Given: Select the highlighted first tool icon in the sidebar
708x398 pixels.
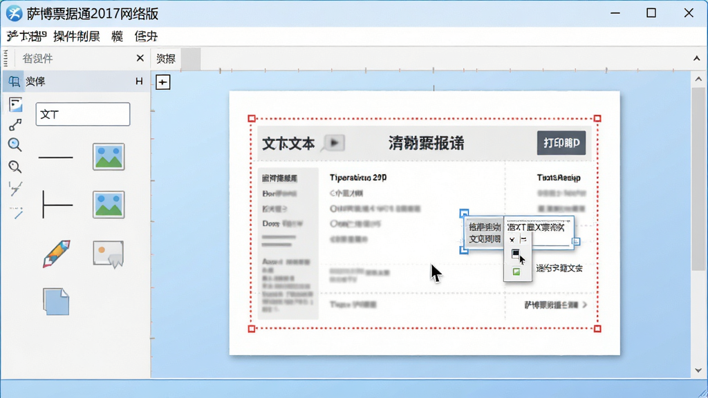Looking at the screenshot, I should (14, 82).
